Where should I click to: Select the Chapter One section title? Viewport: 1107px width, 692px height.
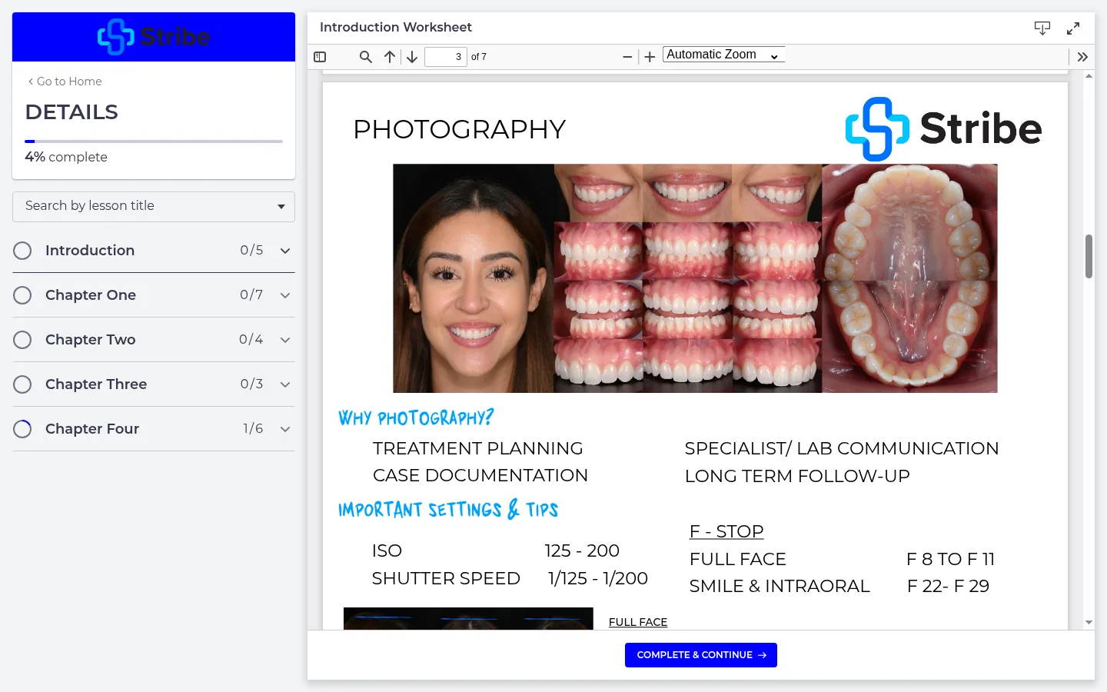tap(91, 295)
